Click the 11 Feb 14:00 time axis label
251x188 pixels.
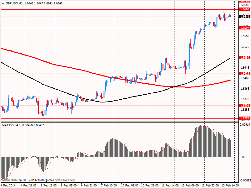[170, 185]
